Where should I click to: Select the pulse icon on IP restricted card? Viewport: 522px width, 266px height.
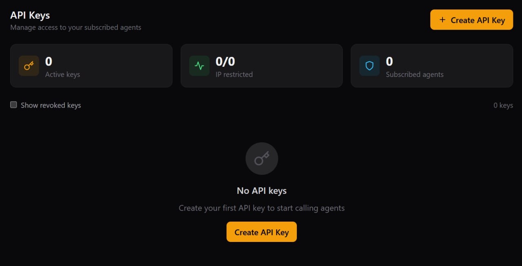[x=199, y=66]
